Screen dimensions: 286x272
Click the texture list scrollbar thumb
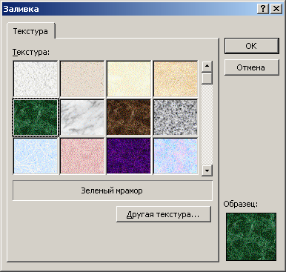coord(207,78)
